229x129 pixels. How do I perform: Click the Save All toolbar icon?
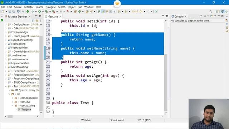pyautogui.click(x=14, y=11)
